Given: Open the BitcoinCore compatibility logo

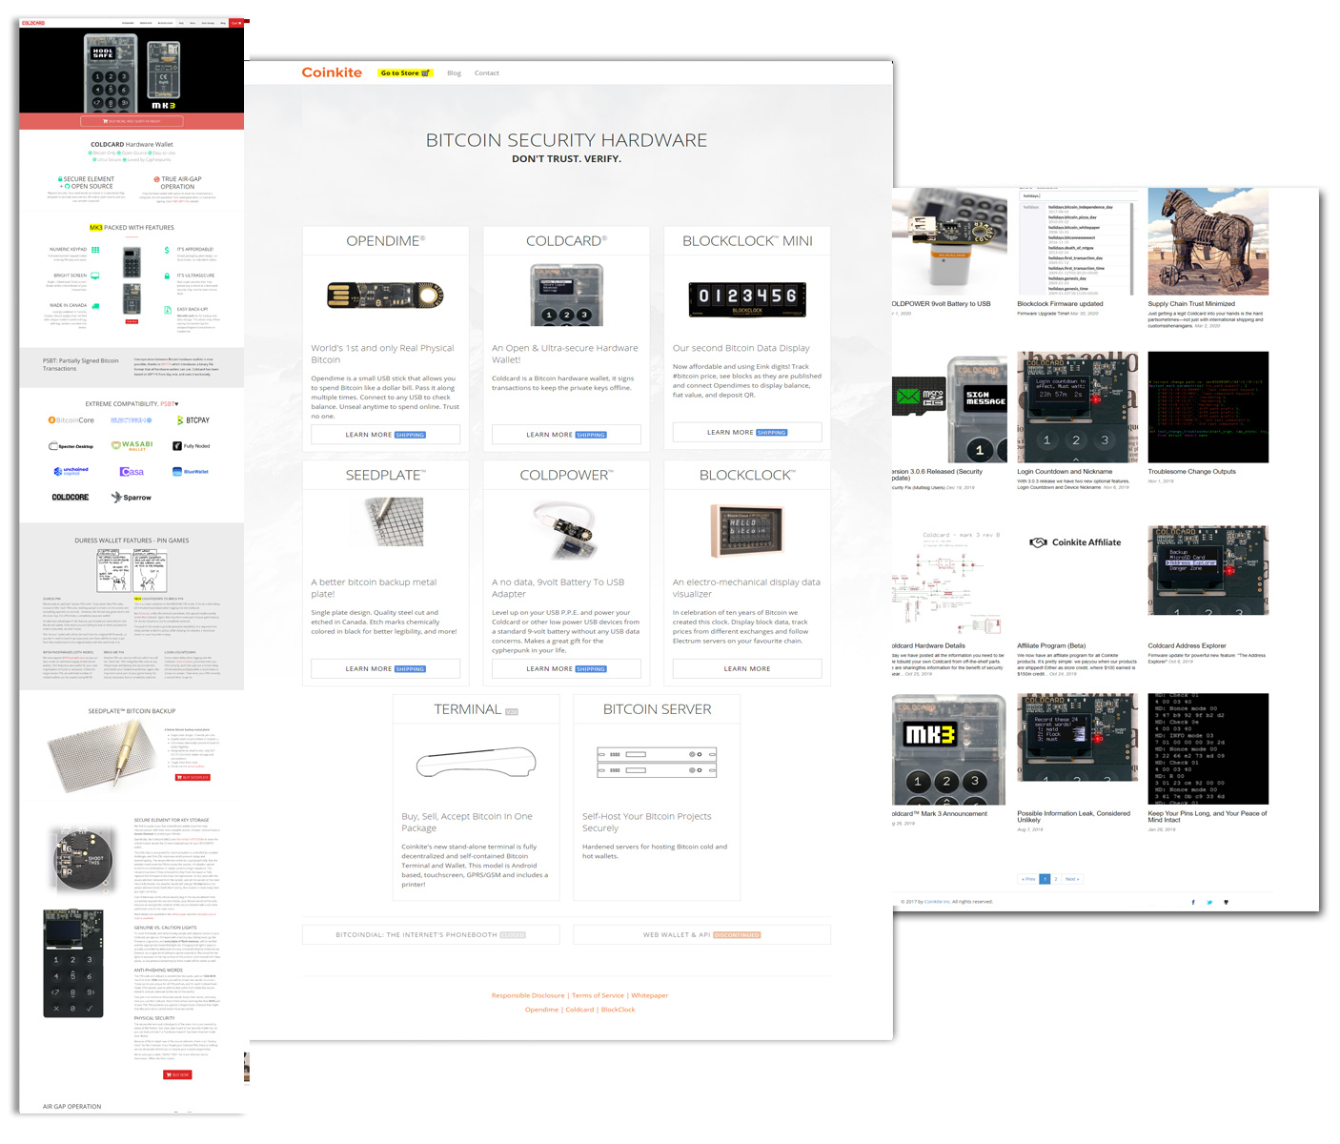Looking at the screenshot, I should pyautogui.click(x=71, y=420).
